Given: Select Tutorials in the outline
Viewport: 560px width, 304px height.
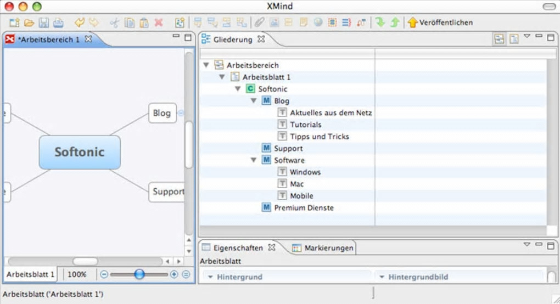Looking at the screenshot, I should [x=305, y=125].
